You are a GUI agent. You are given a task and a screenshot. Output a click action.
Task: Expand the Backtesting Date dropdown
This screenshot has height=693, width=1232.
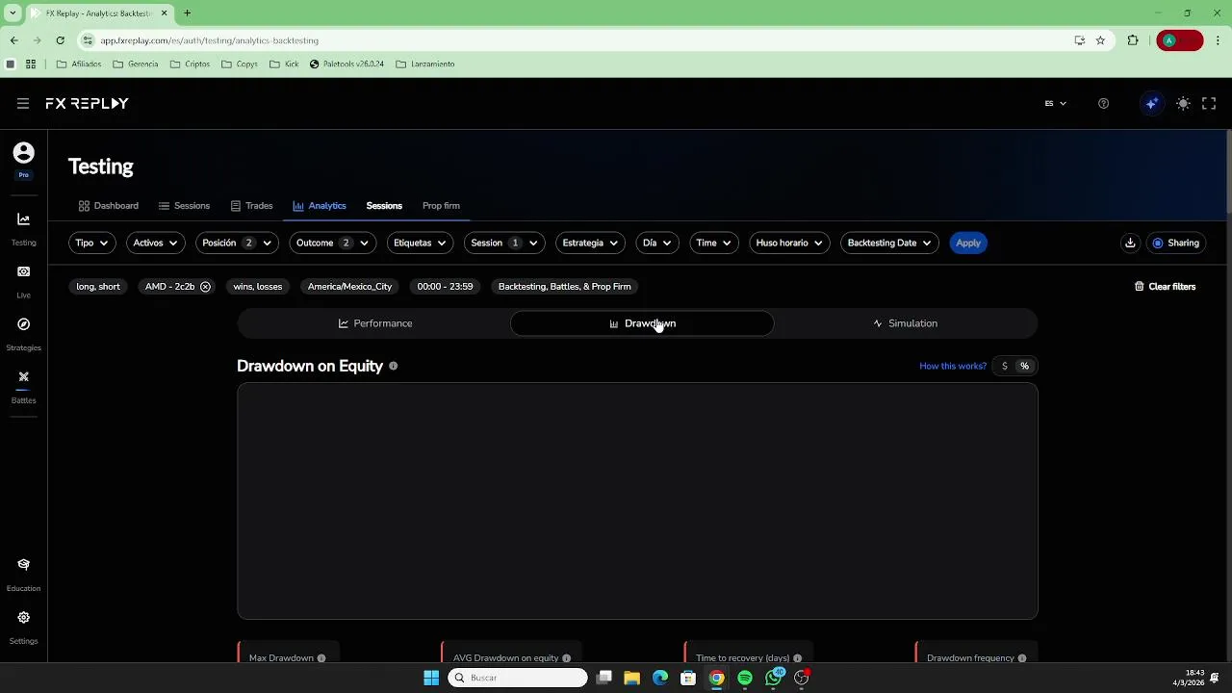(889, 243)
